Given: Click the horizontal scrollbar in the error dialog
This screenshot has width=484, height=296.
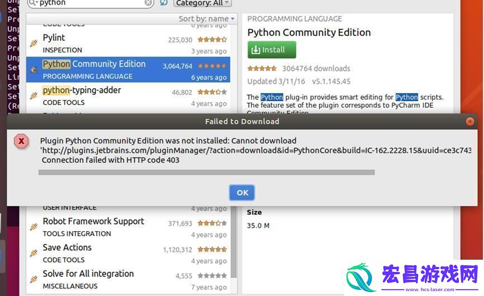Looking at the screenshot, I should click(206, 173).
